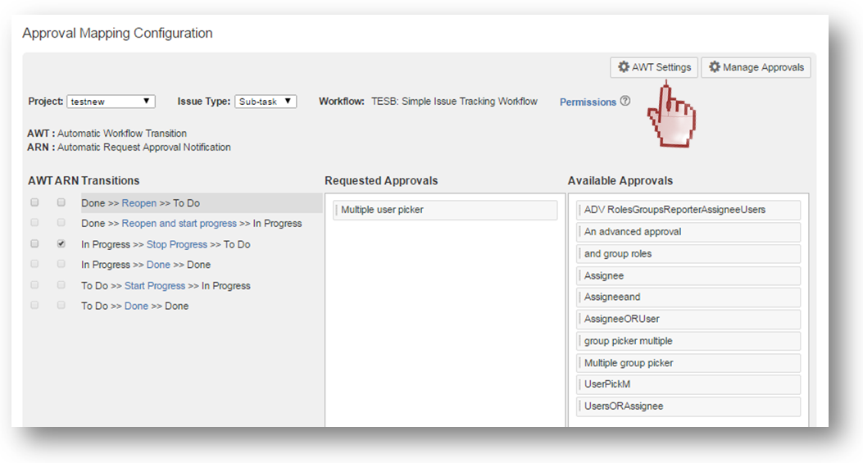The width and height of the screenshot is (863, 463).
Task: Open the Permissions link
Action: [x=588, y=102]
